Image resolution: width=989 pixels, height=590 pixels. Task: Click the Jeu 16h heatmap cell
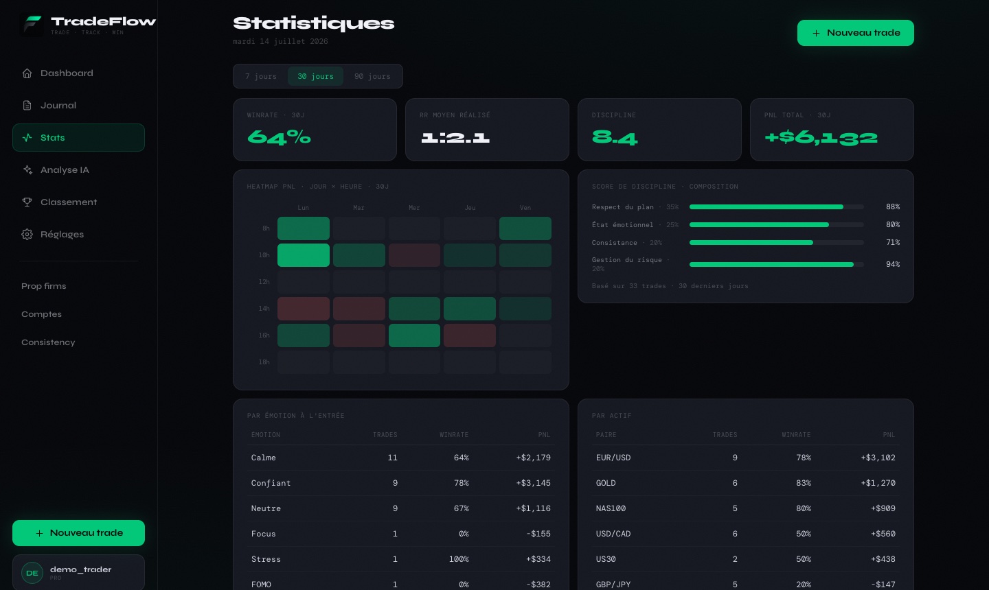470,335
